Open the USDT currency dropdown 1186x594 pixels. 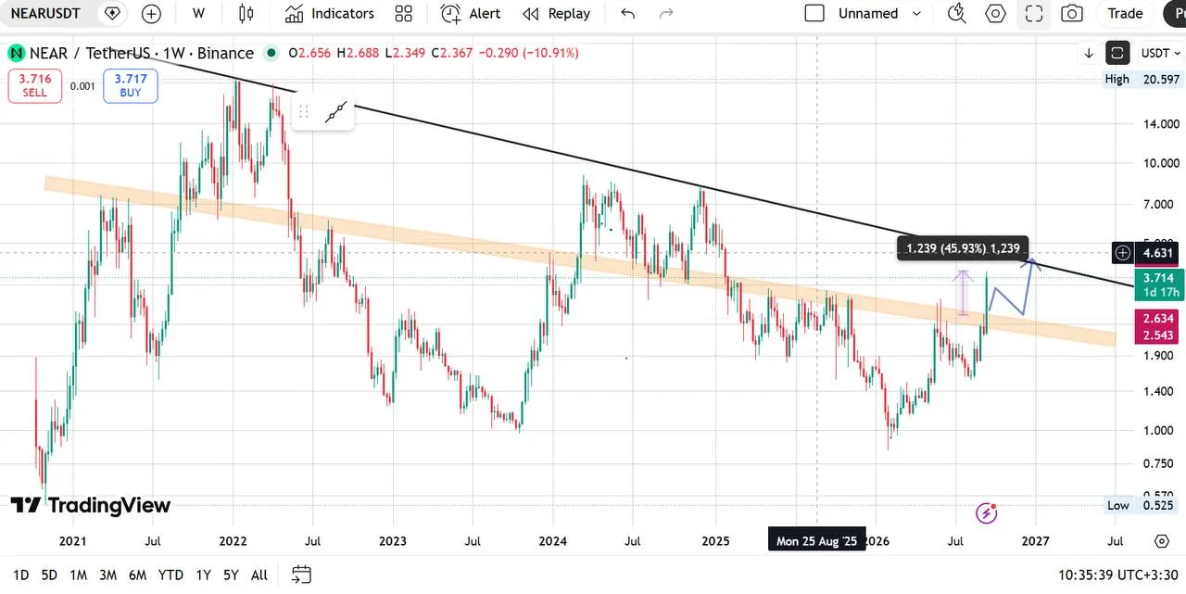tap(1160, 53)
